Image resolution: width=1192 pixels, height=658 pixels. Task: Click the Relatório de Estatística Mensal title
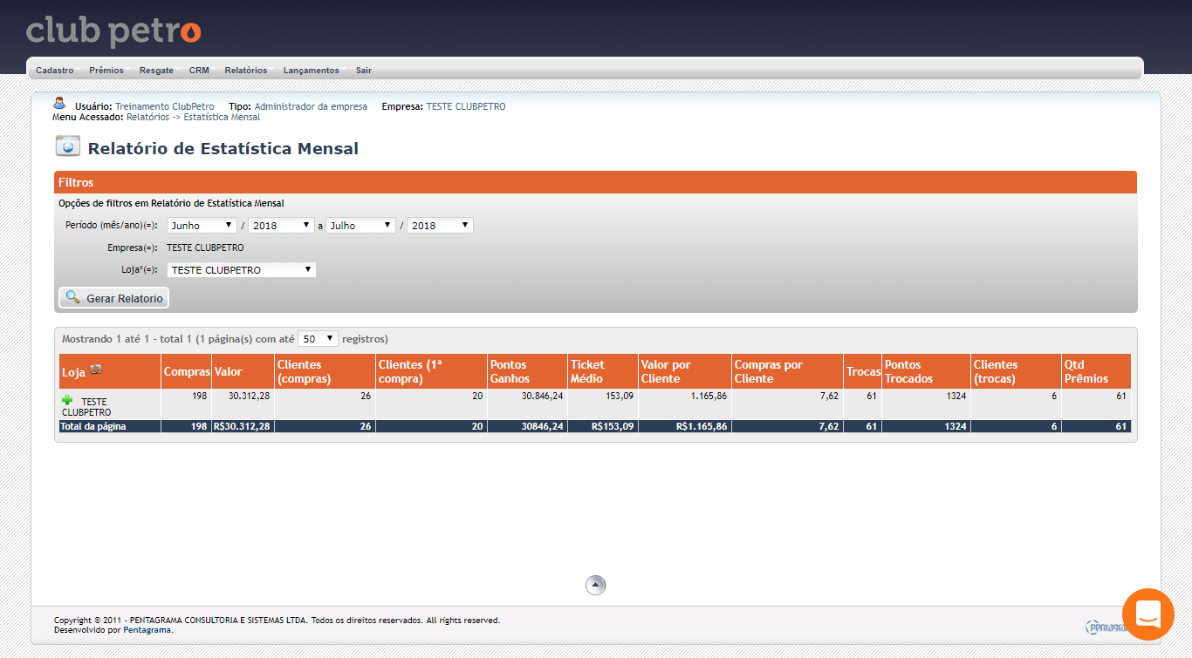223,148
